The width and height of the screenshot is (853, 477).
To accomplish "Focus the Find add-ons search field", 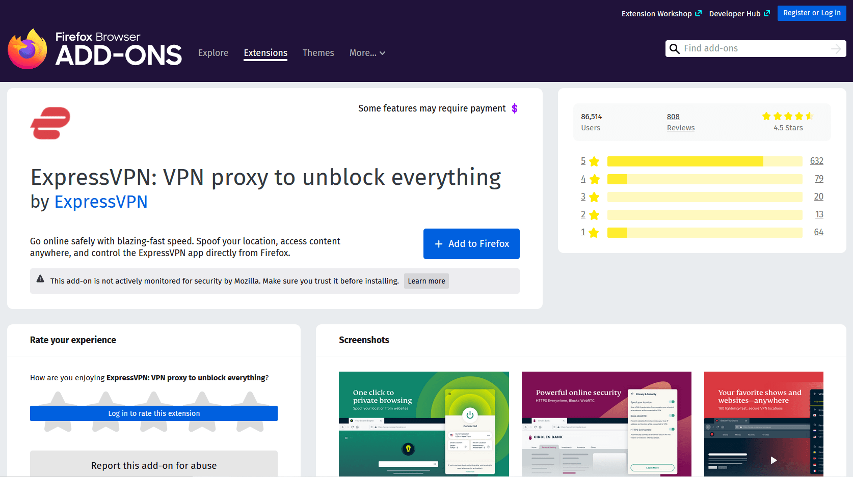I will [x=756, y=49].
